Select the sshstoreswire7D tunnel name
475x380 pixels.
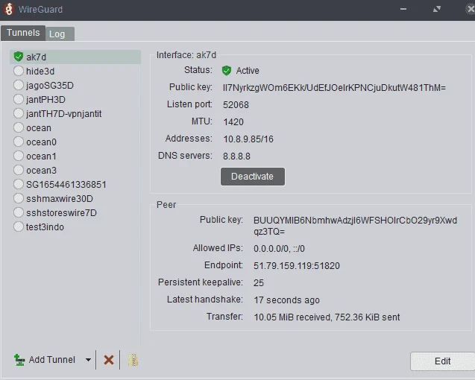point(61,213)
